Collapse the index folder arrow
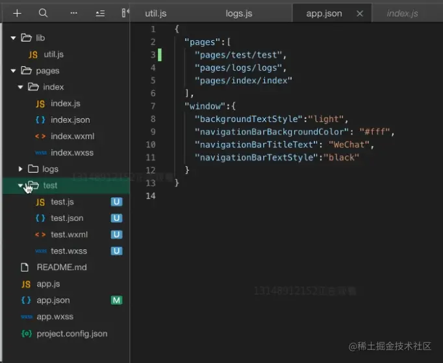This screenshot has height=363, width=443. click(20, 87)
